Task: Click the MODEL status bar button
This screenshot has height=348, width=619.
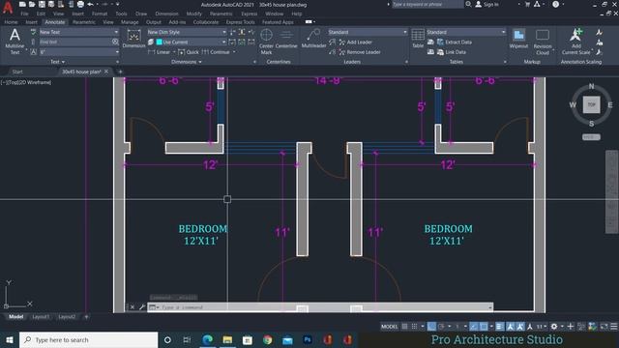Action: pos(389,327)
